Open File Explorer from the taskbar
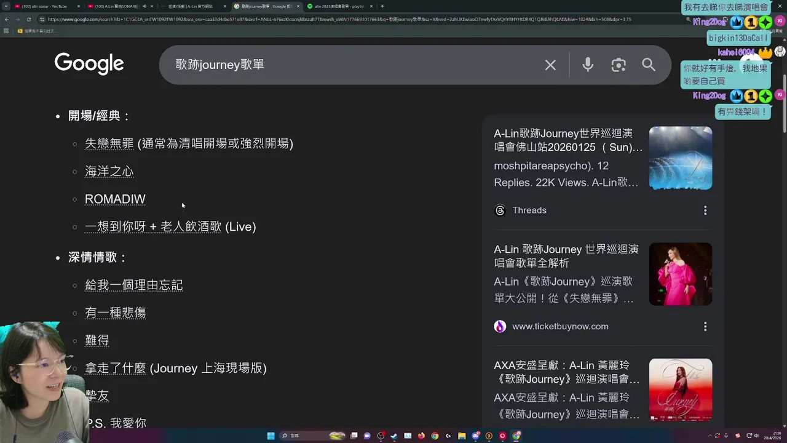Screen dimensions: 787x443 point(462,436)
